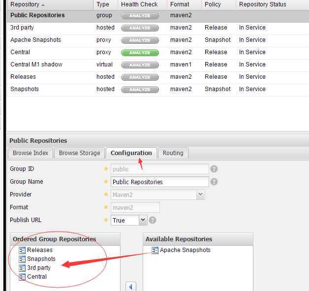Image resolution: width=309 pixels, height=291 pixels.
Task: Open the Routing tab
Action: coord(173,153)
